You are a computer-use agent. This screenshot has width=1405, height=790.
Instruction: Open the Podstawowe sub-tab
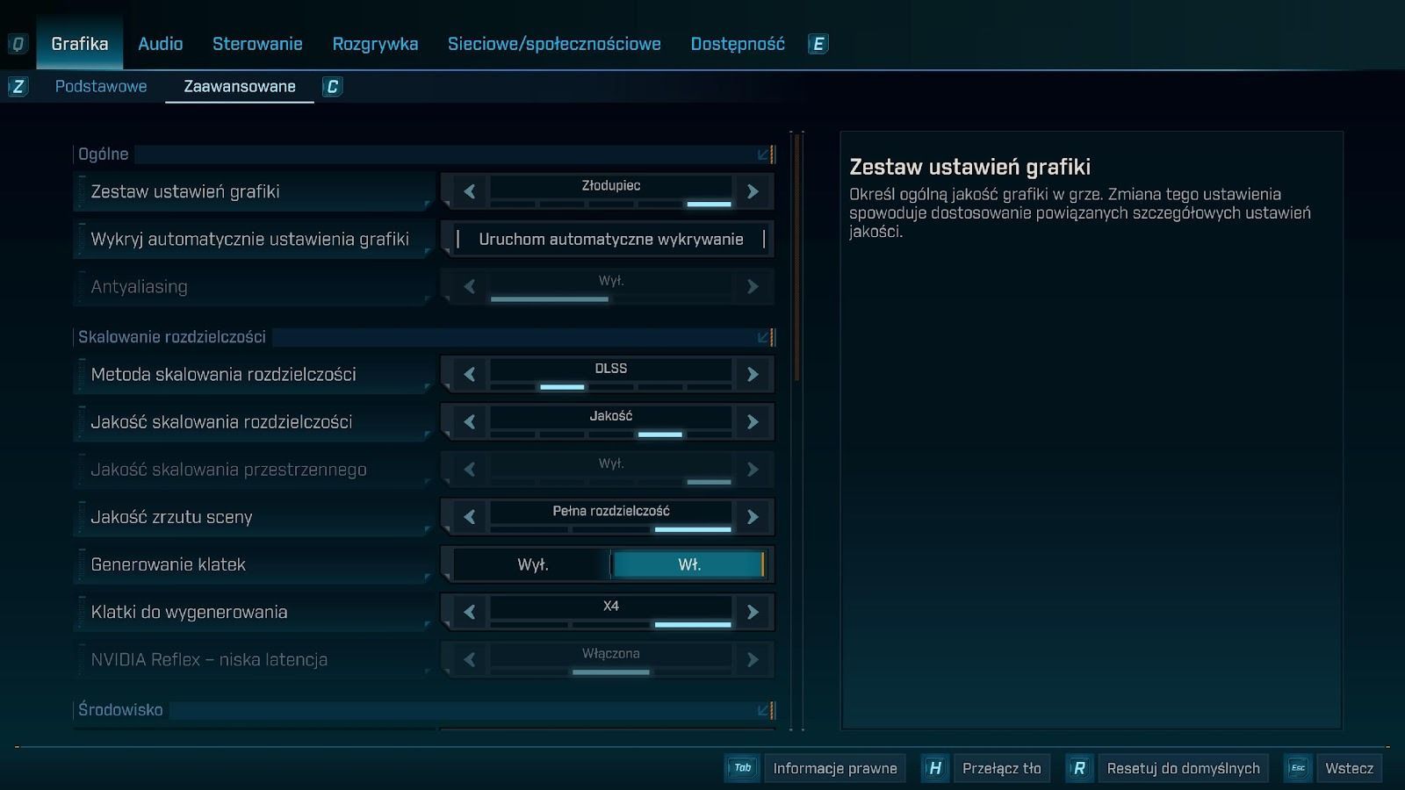pyautogui.click(x=101, y=87)
